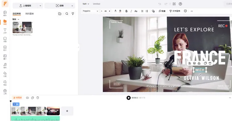
Task: Filter media files with funnel icon
Action: point(73,14)
